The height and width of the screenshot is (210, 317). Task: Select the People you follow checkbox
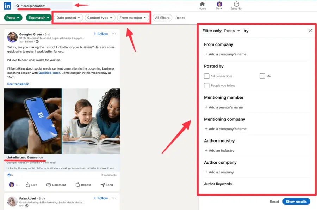pyautogui.click(x=206, y=86)
